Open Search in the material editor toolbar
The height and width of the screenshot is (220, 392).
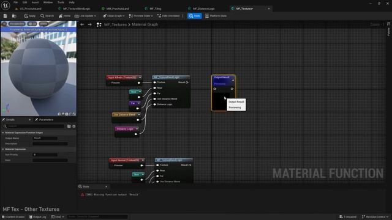coord(47,16)
